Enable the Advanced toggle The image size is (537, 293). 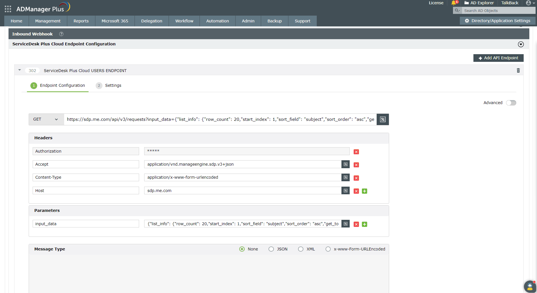point(511,103)
